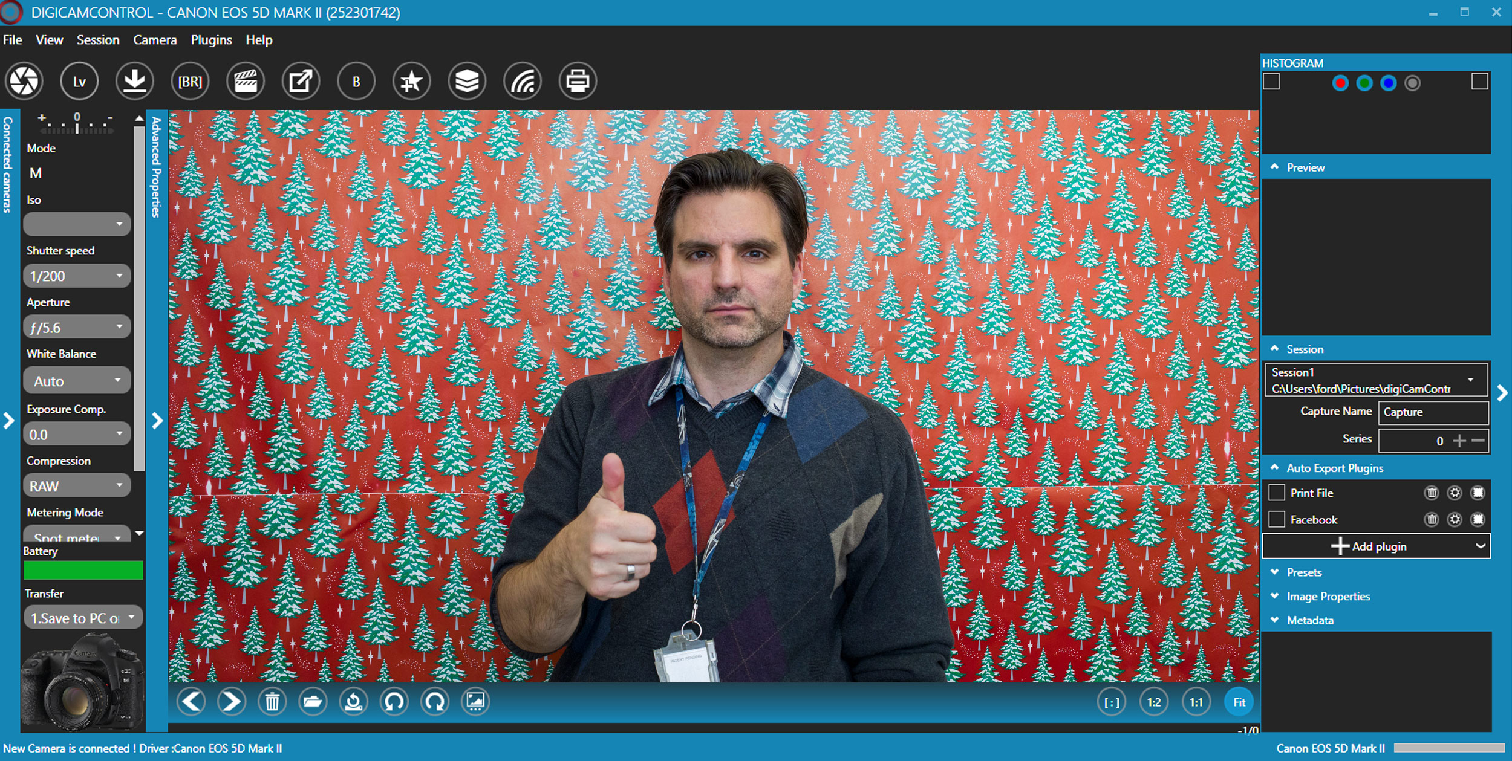The width and height of the screenshot is (1512, 761).
Task: Open the White Balance Auto dropdown
Action: (x=77, y=381)
